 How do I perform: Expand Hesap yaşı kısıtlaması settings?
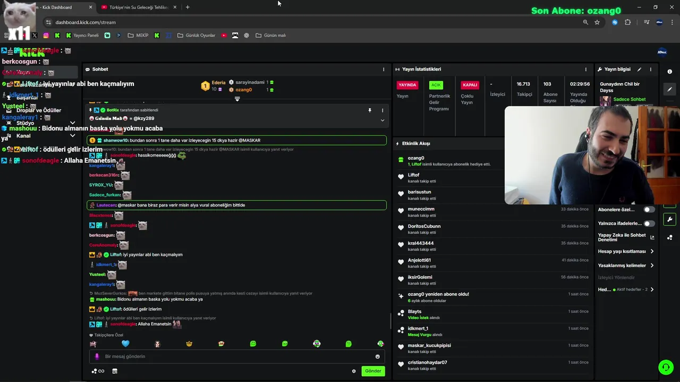(x=626, y=251)
